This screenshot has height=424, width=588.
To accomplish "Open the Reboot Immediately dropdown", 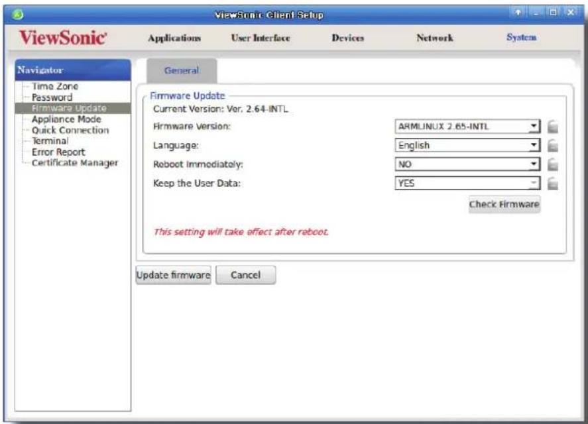I will point(467,164).
